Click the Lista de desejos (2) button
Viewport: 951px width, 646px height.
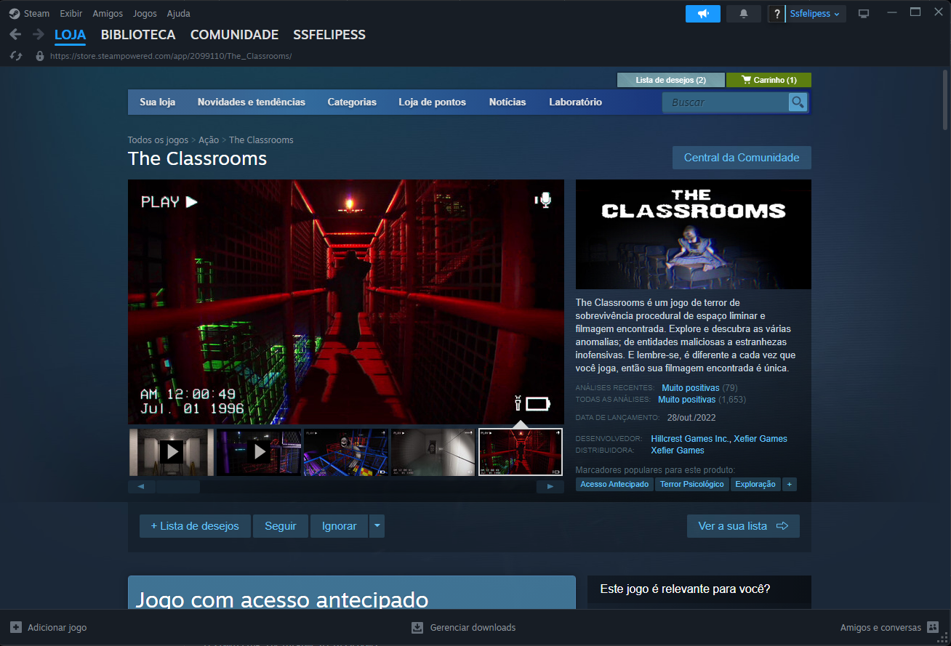click(x=671, y=80)
